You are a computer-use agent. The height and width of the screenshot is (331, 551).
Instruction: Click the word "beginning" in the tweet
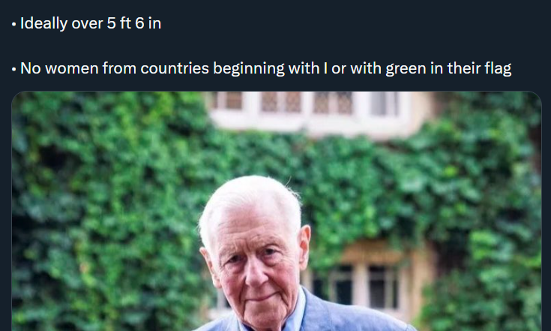(249, 69)
